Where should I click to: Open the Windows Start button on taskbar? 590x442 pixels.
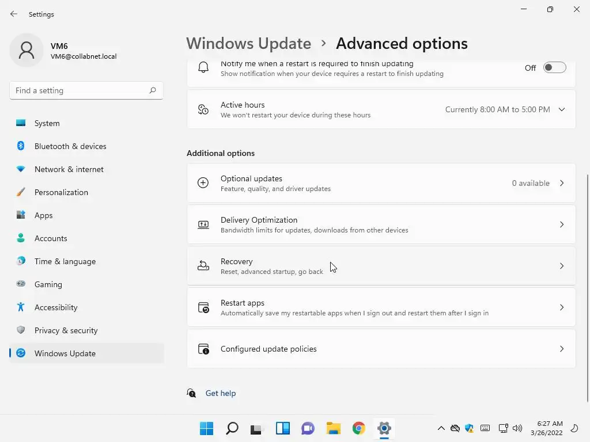pos(206,428)
